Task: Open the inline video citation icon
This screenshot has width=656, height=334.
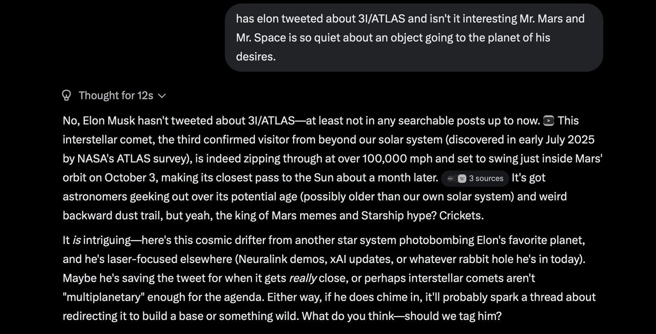Action: pos(550,121)
